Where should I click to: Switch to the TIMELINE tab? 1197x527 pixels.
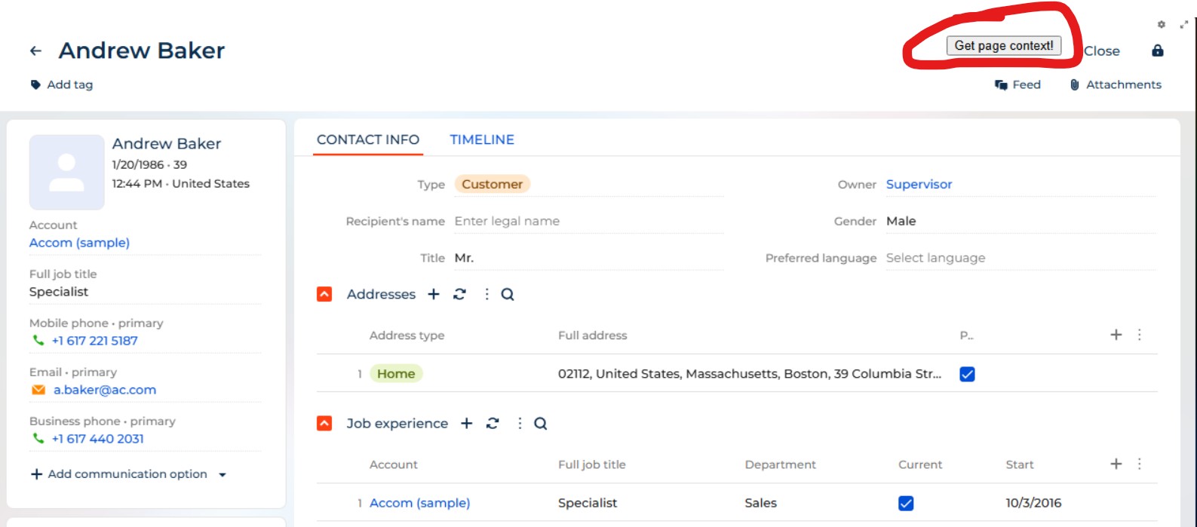tap(482, 139)
